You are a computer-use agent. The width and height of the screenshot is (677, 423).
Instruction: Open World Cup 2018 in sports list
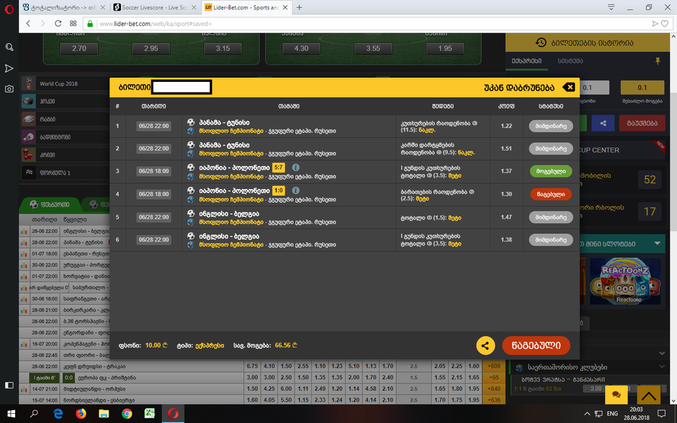[65, 84]
